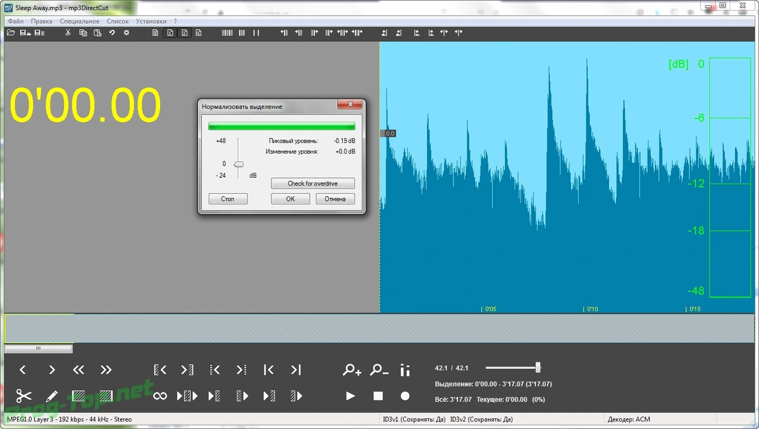Click the green progress bar in dialog
The width and height of the screenshot is (759, 429).
click(281, 126)
